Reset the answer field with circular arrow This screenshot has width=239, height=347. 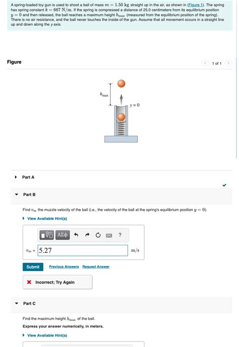click(98, 235)
